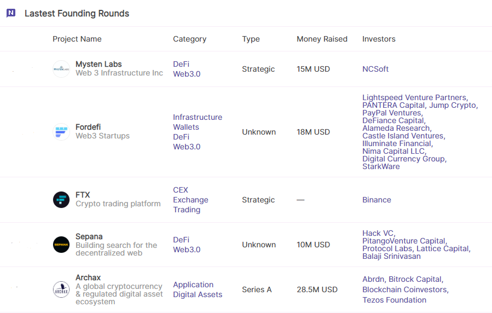Click the Investors column header
The width and height of the screenshot is (492, 313).
click(x=379, y=39)
